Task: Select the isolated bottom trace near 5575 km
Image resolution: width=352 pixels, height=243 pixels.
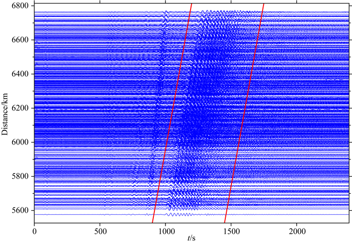Action: click(101, 214)
